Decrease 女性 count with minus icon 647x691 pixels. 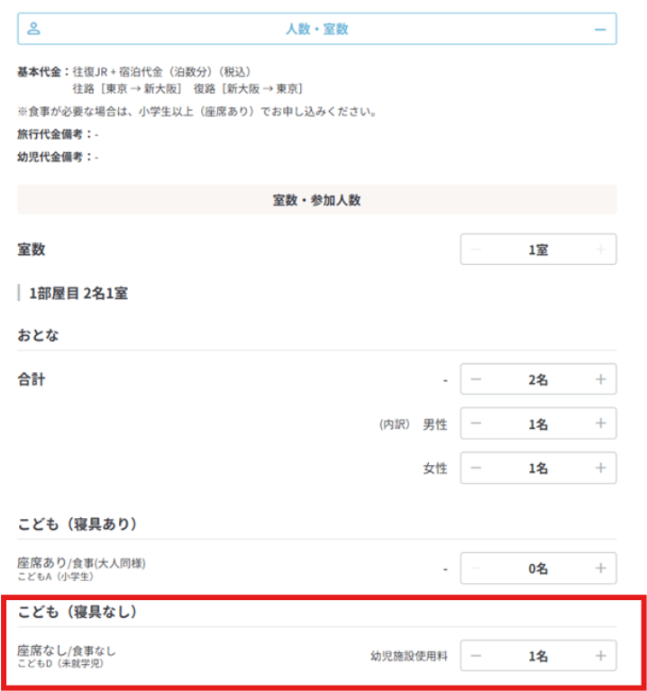[x=476, y=468]
